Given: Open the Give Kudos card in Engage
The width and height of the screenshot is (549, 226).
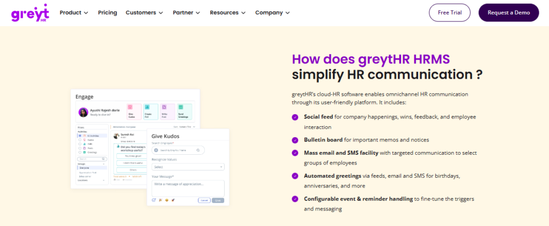Looking at the screenshot, I should point(134,111).
